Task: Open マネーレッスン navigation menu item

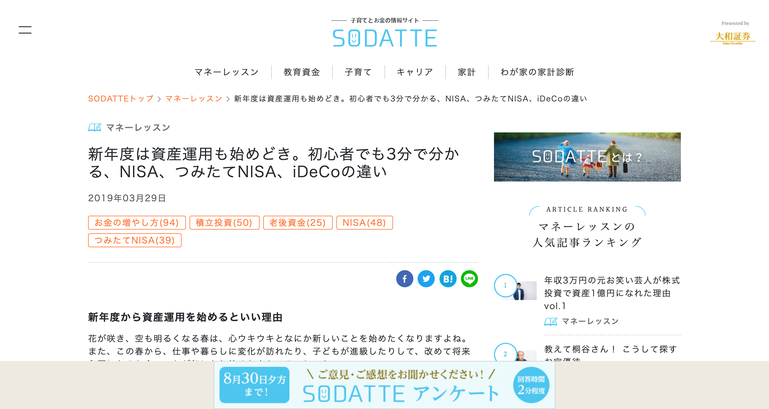Action: [227, 72]
